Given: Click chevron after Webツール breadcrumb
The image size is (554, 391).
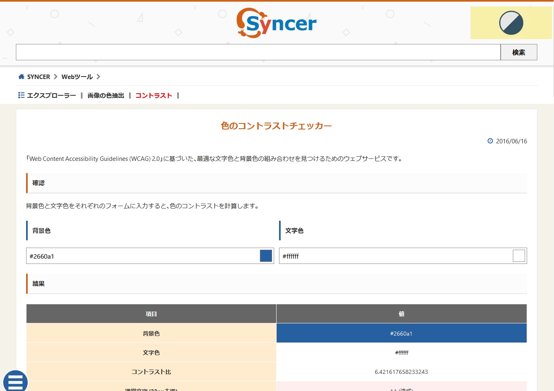Looking at the screenshot, I should click(98, 77).
